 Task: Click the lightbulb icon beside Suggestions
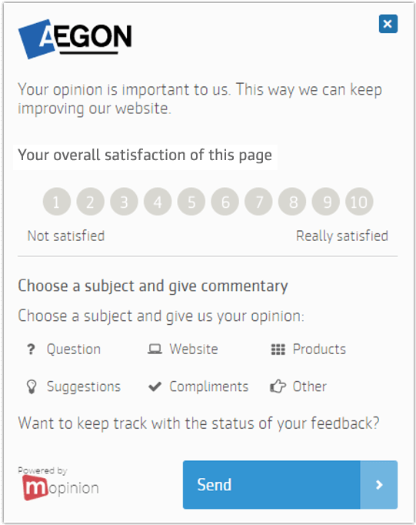click(32, 386)
